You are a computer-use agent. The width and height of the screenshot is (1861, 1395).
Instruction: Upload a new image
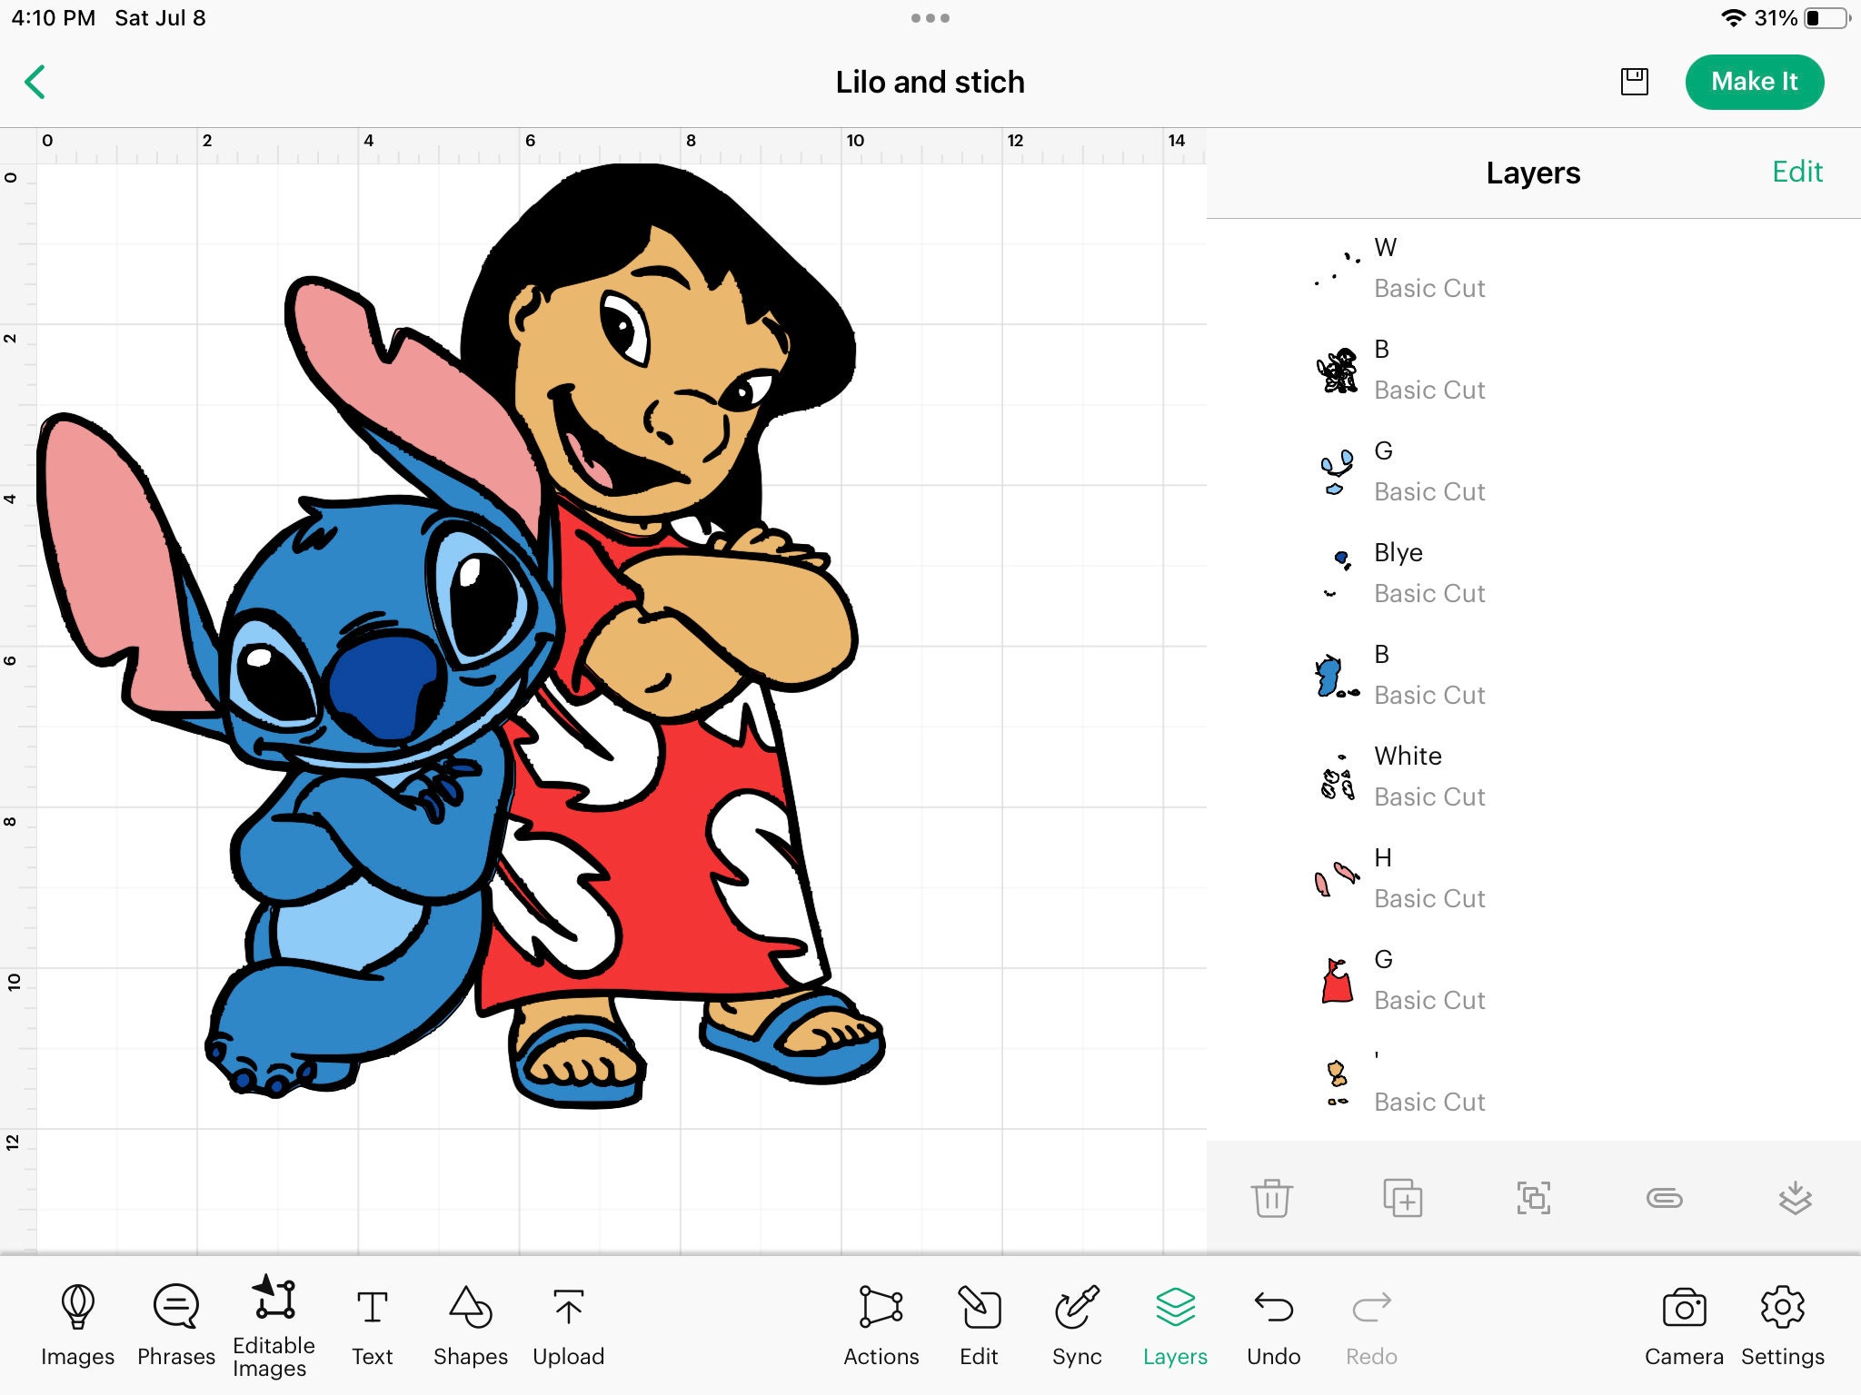point(568,1325)
